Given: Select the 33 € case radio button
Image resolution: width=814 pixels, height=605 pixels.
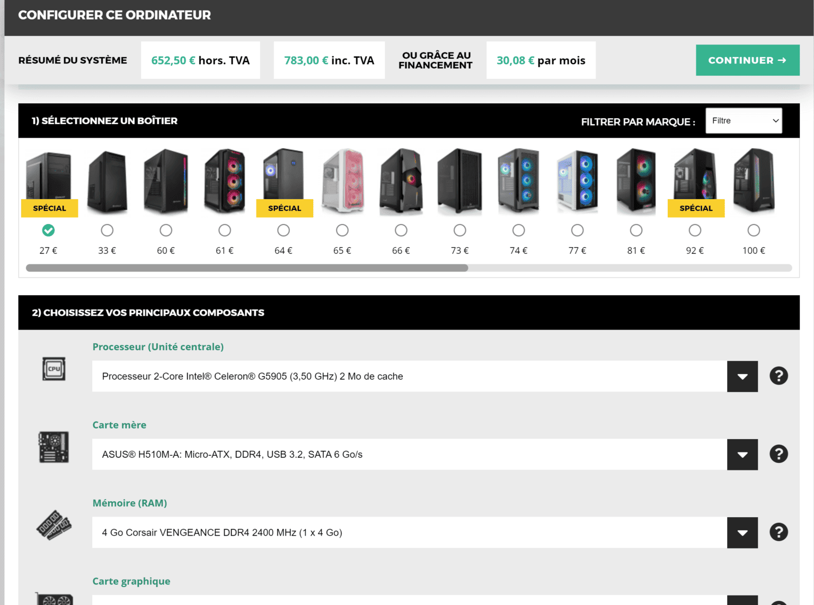Looking at the screenshot, I should coord(107,230).
